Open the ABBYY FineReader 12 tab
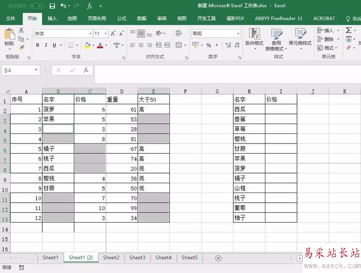 pos(279,18)
